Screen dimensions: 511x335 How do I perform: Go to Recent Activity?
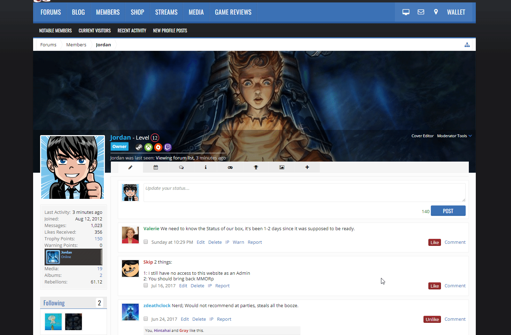click(132, 31)
